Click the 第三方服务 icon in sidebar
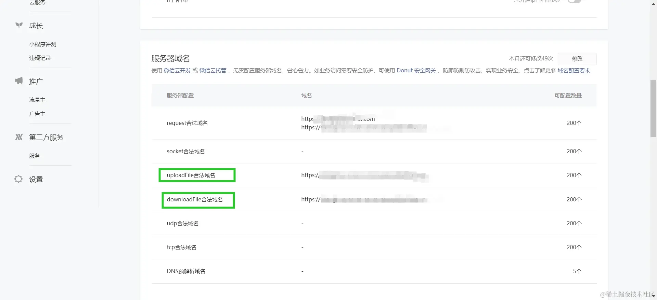 tap(19, 137)
